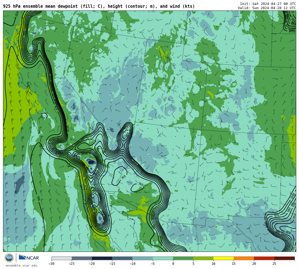This screenshot has width=299, height=269.
Task: Click the colorbar tick label 0
Action: [x=173, y=264]
